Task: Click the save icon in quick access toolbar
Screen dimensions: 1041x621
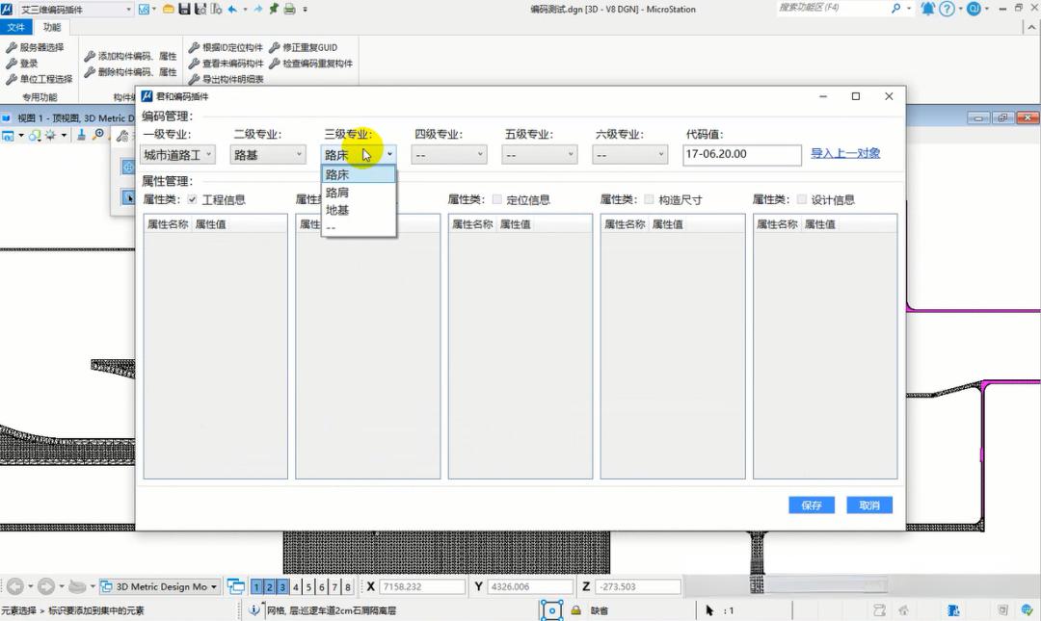Action: (x=184, y=9)
